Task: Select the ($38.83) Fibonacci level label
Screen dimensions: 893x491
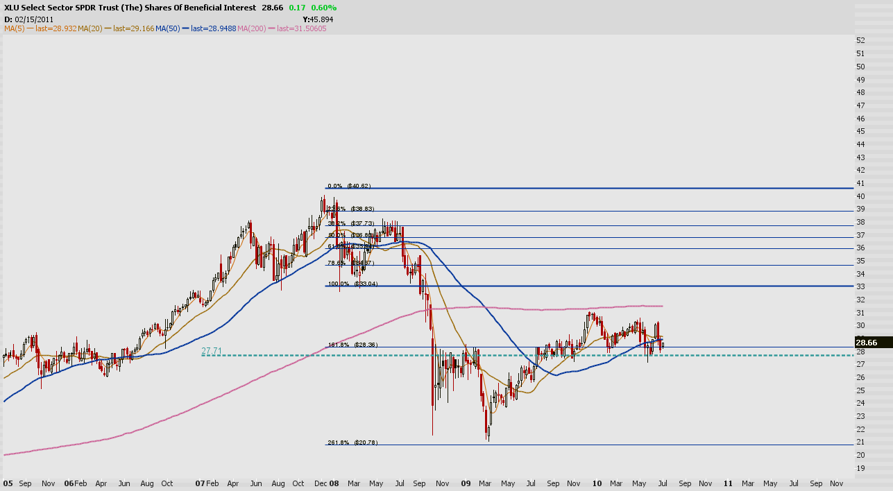Action: pyautogui.click(x=364, y=208)
